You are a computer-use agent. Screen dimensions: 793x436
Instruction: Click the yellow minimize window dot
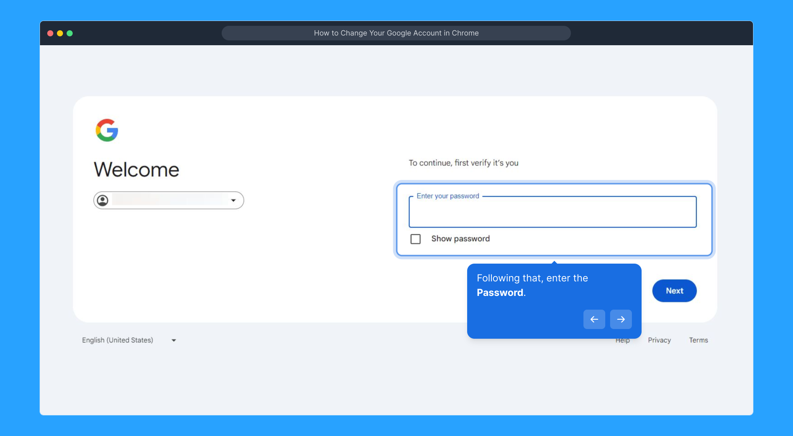[x=60, y=33]
